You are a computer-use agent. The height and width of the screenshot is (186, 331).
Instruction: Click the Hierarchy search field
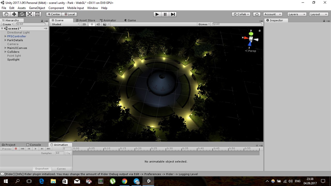[31, 24]
